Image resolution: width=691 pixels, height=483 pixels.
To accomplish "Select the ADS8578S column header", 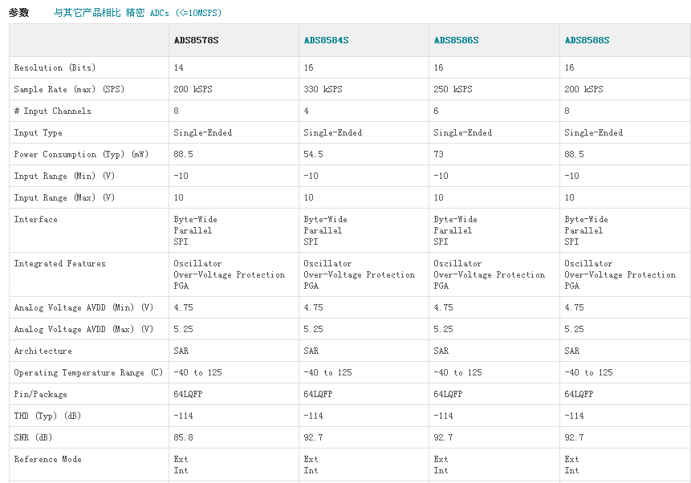I will click(196, 40).
